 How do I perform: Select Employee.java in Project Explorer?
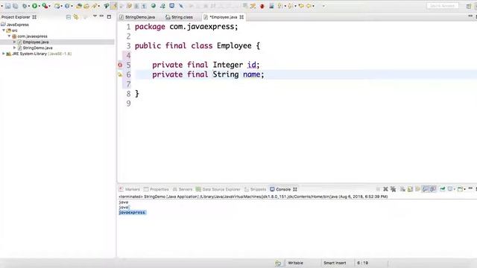coord(36,42)
